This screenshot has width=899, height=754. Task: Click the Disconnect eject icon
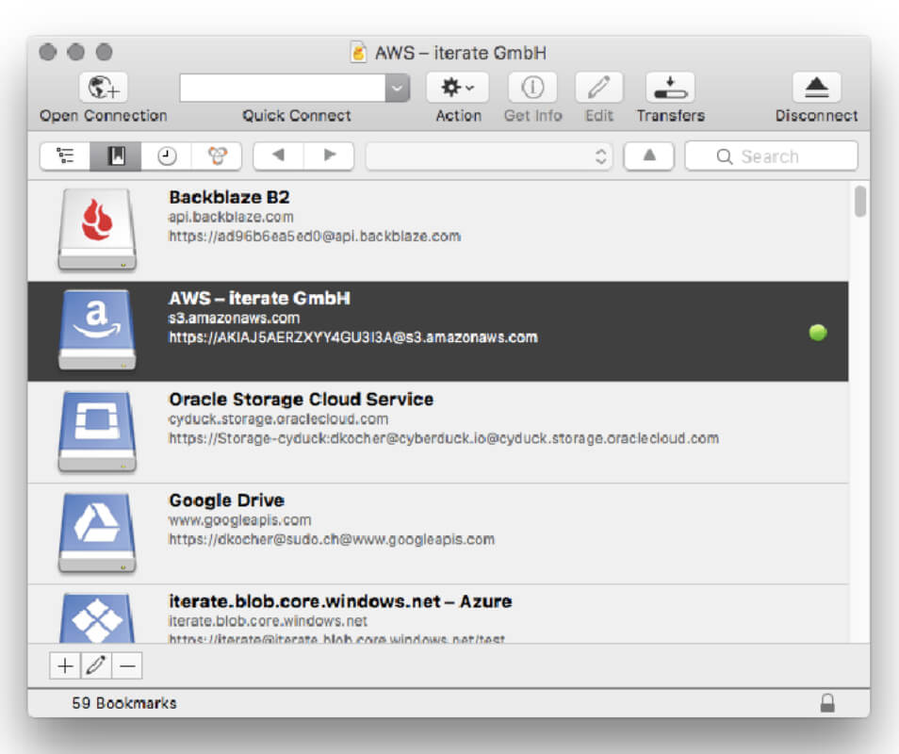point(816,88)
